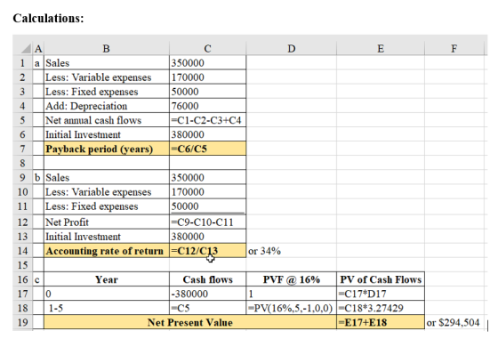
Task: Click the 'or $294,504' note
Action: click(453, 322)
